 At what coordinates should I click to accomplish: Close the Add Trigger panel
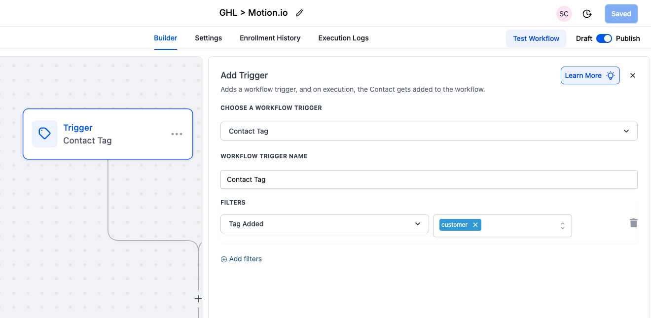633,75
